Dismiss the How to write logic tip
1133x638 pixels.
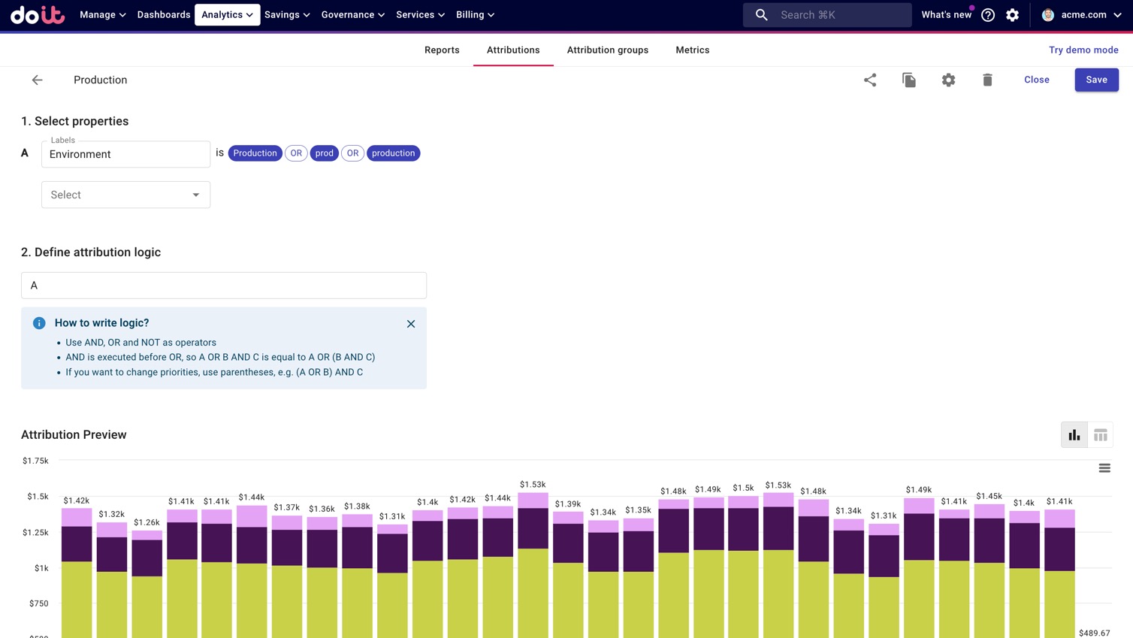point(411,324)
